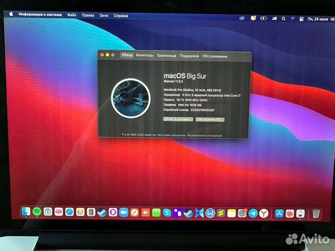Screen dimensions: 335x251
Task: Click the Big Sur round wallpaper image
Action: [131, 98]
